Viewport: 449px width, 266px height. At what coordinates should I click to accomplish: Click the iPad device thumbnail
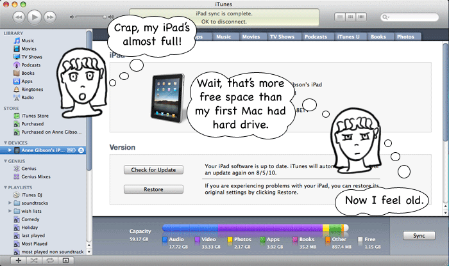(x=168, y=98)
